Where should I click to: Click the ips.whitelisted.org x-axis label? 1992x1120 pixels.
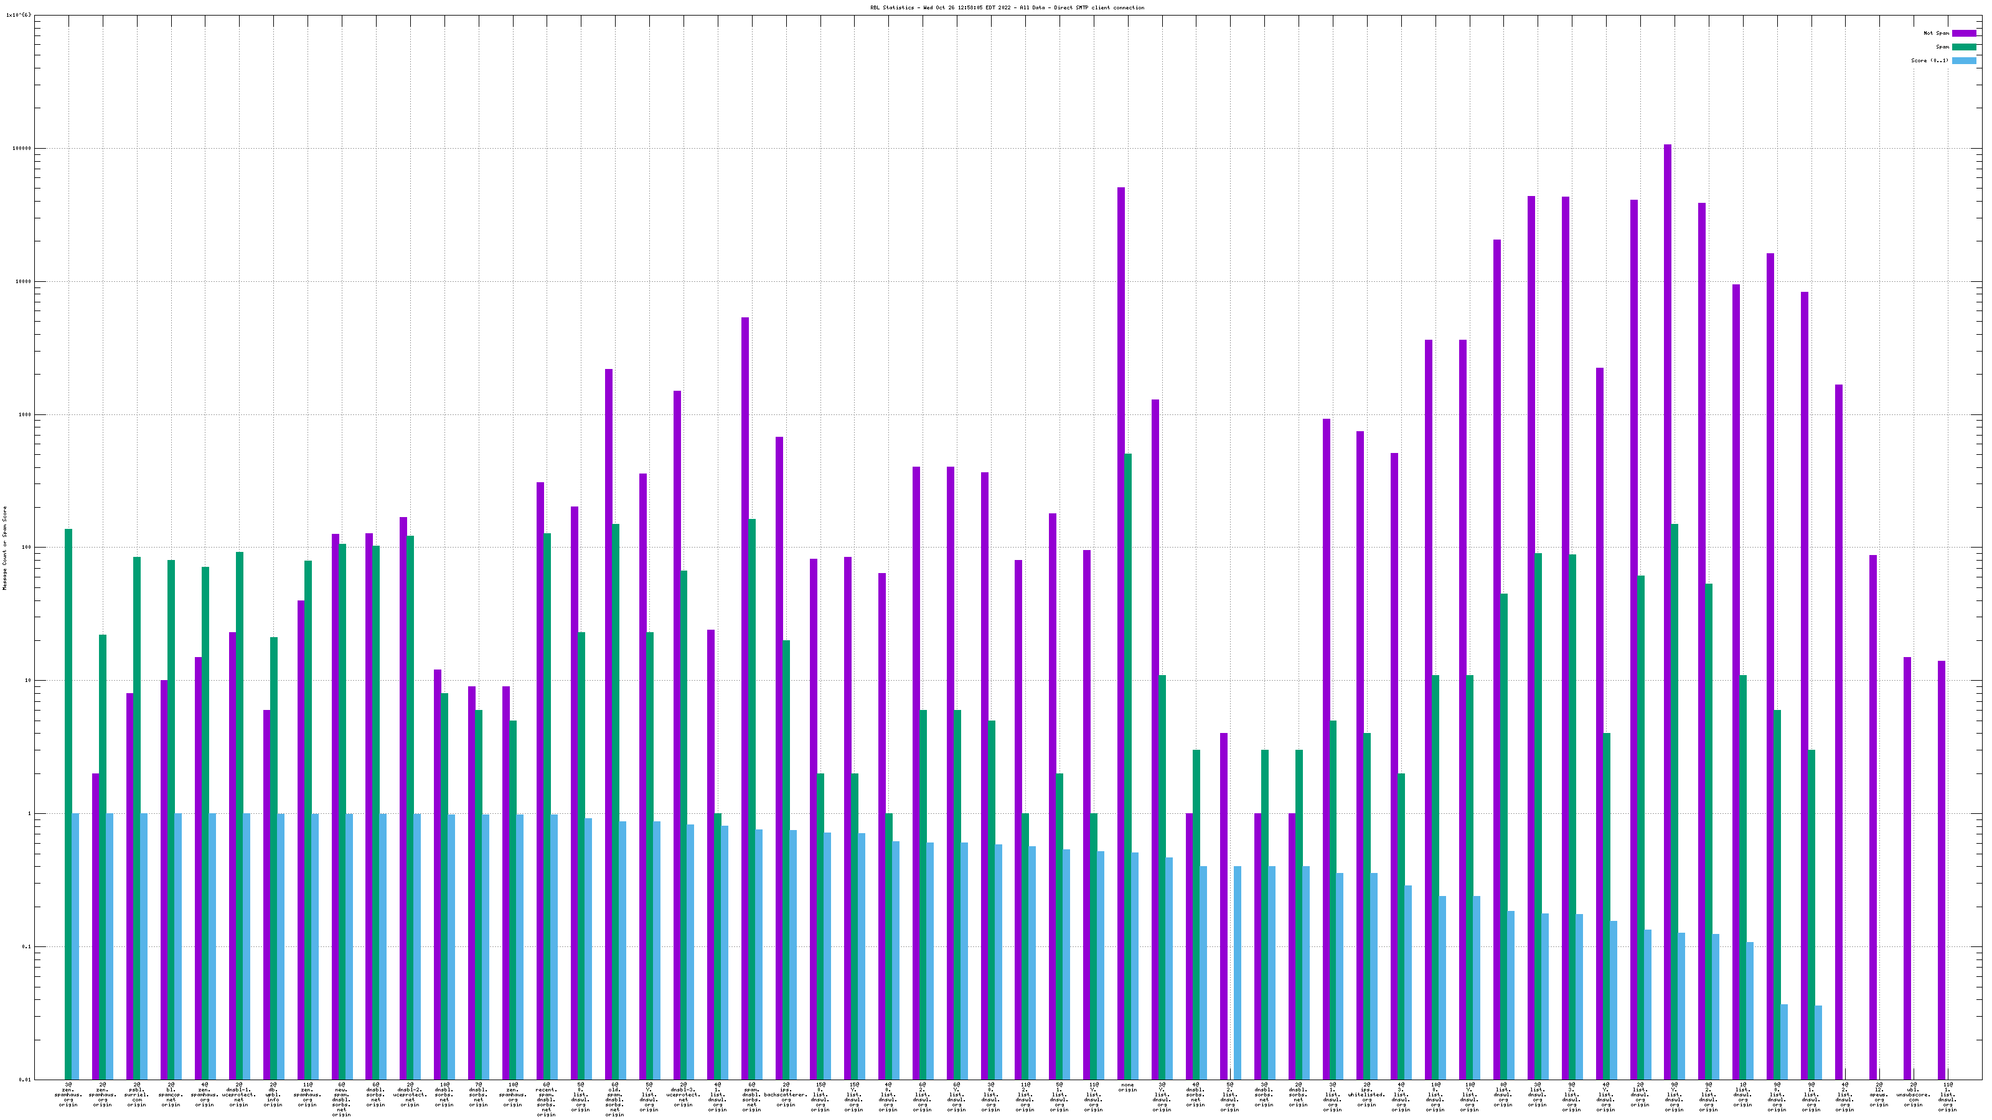tap(1366, 1094)
